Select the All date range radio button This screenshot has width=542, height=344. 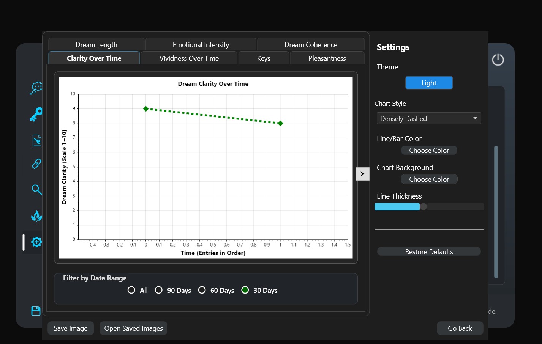point(131,290)
